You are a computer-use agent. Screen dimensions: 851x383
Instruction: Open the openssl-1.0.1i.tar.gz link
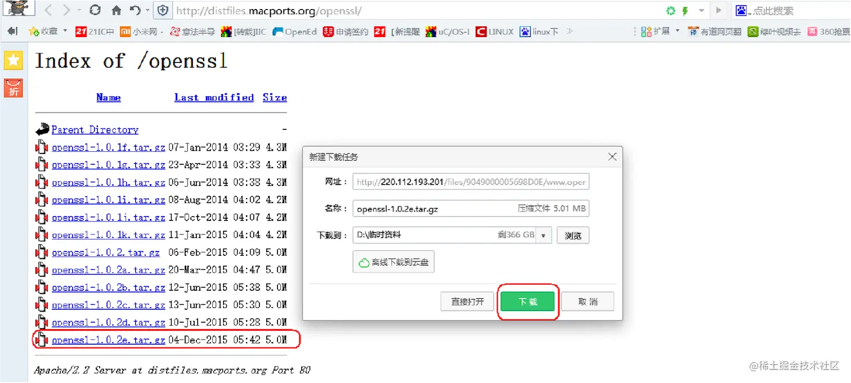coord(109,200)
